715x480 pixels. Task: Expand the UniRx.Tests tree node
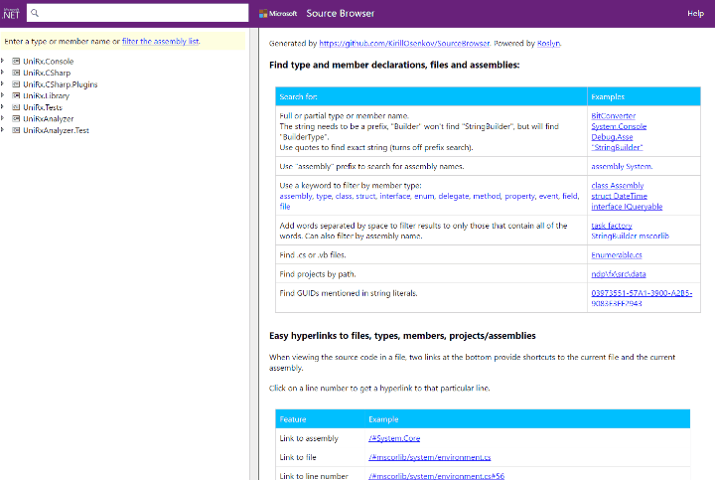(3, 106)
